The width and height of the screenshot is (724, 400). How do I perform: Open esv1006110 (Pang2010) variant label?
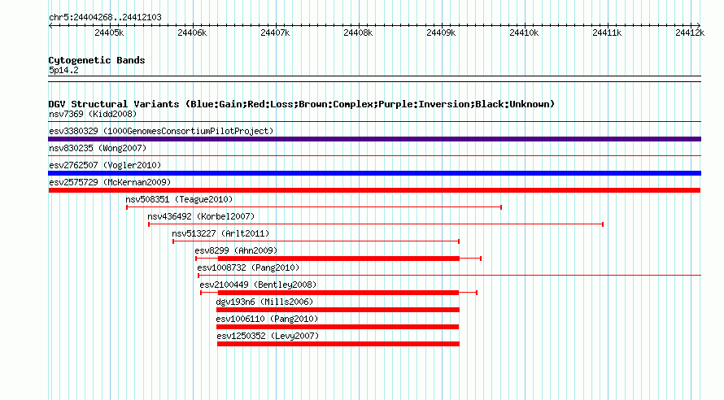click(267, 319)
